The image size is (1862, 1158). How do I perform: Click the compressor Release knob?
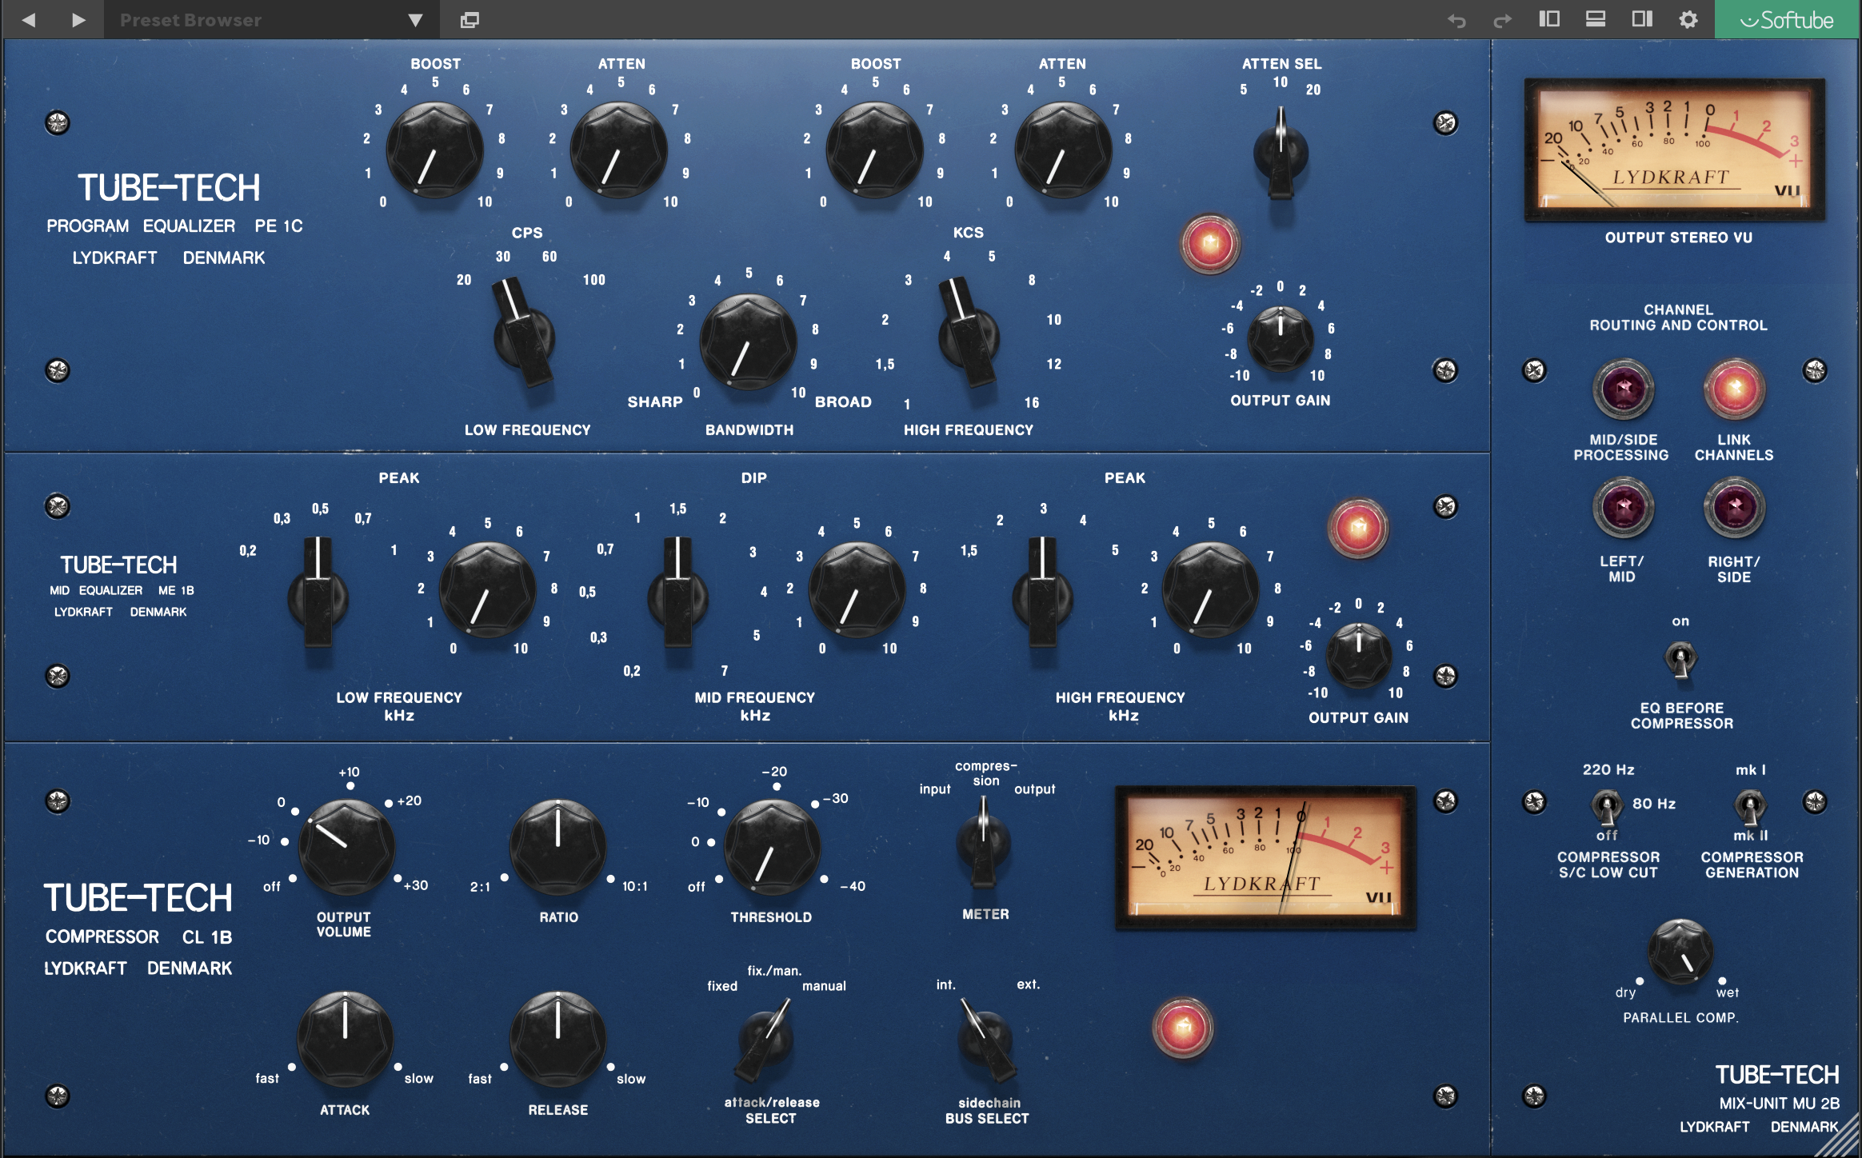pos(557,1039)
